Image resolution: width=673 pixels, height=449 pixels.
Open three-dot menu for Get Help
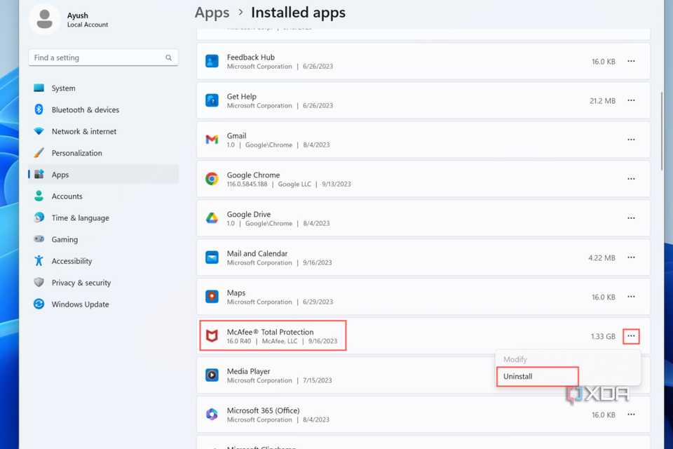(631, 100)
